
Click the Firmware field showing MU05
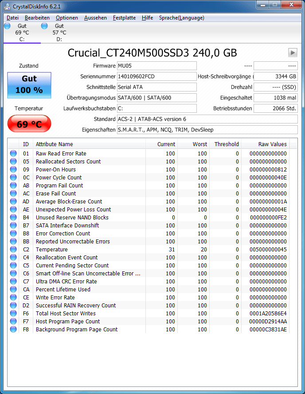pos(157,66)
